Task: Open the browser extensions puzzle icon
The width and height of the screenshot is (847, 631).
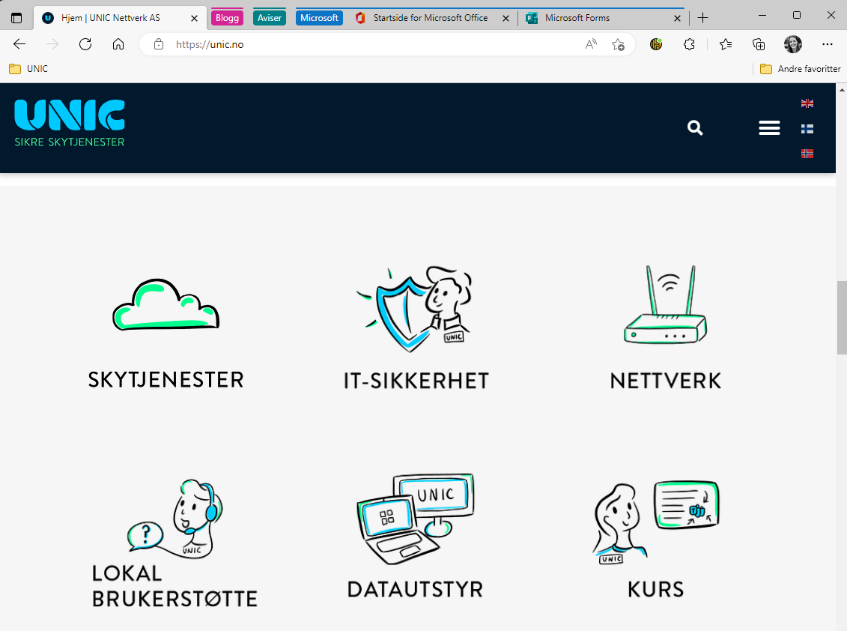Action: (688, 44)
